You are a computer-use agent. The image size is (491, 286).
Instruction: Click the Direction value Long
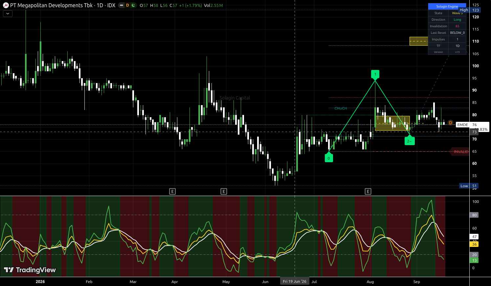tap(457, 20)
